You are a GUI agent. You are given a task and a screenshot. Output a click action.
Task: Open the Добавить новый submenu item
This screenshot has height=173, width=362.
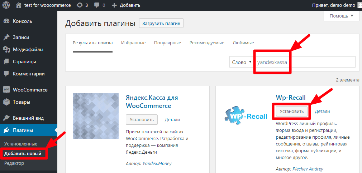[23, 154]
